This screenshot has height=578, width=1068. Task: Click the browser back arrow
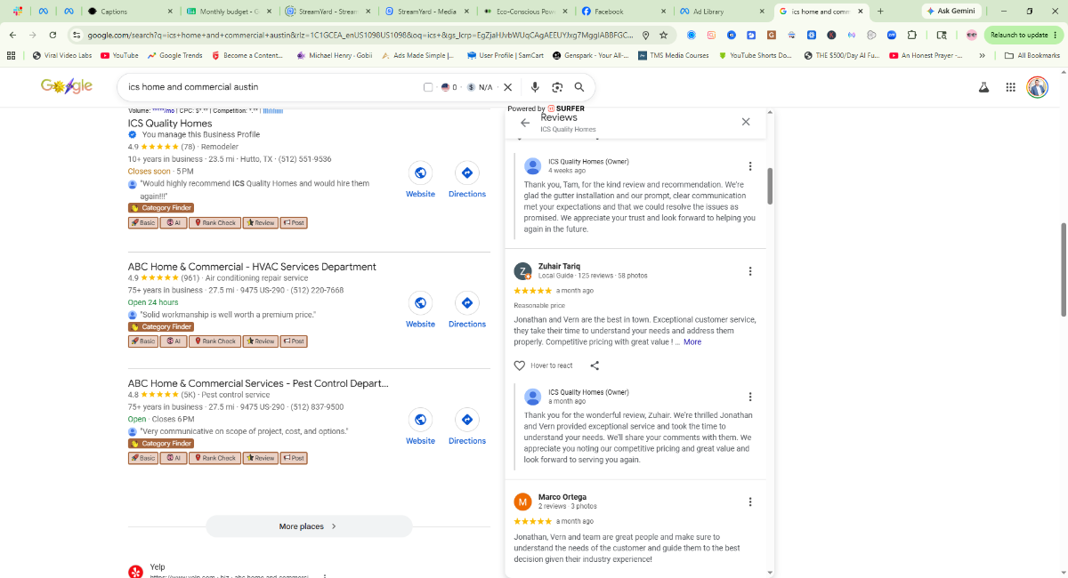tap(12, 35)
